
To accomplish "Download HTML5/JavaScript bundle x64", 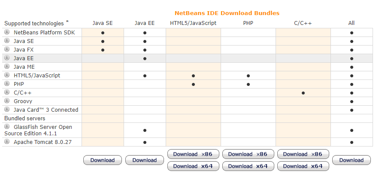I will click(x=193, y=166).
